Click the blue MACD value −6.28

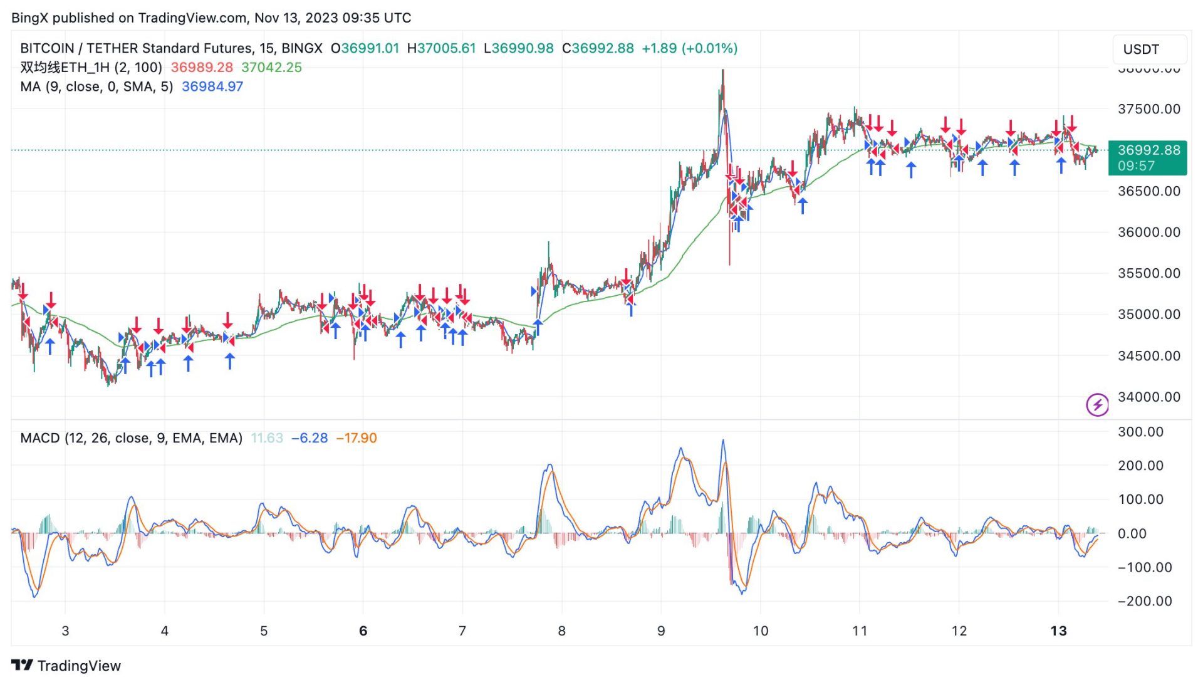click(x=310, y=438)
